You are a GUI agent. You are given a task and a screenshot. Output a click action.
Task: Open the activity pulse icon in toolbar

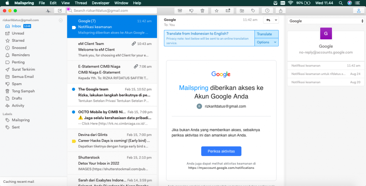point(49,11)
